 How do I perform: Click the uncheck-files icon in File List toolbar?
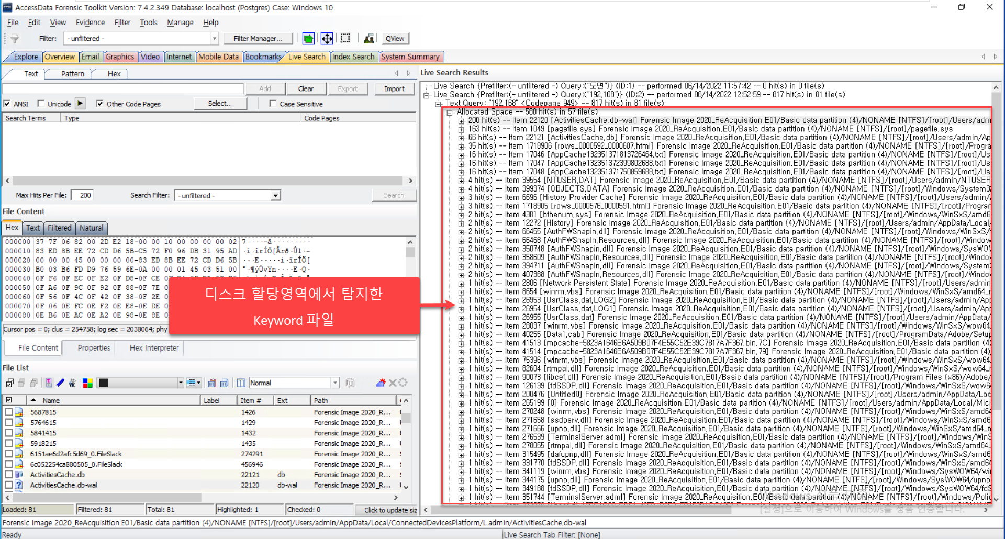21,383
